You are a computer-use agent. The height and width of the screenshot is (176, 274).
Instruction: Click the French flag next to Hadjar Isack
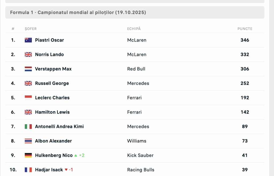pyautogui.click(x=28, y=170)
